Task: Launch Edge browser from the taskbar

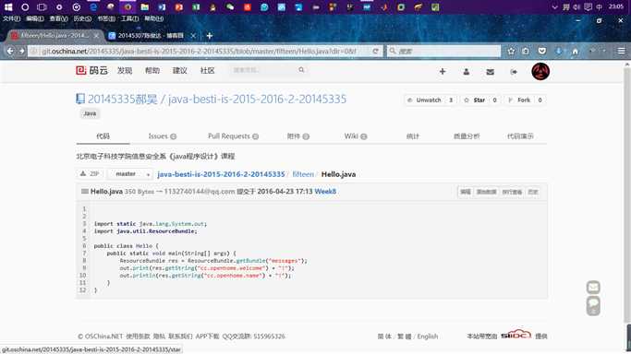Action: point(93,6)
